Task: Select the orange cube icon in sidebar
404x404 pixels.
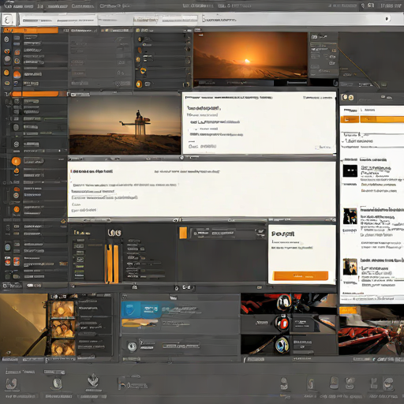Action: (7, 51)
